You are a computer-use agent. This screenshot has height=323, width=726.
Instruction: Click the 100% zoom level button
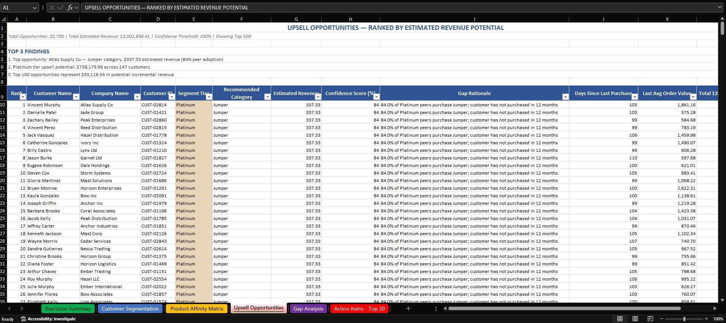tap(718, 319)
